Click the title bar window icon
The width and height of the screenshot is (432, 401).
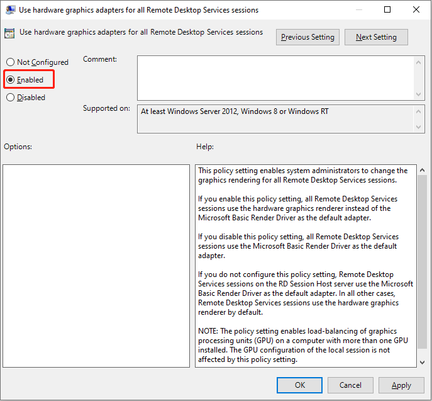(10, 10)
